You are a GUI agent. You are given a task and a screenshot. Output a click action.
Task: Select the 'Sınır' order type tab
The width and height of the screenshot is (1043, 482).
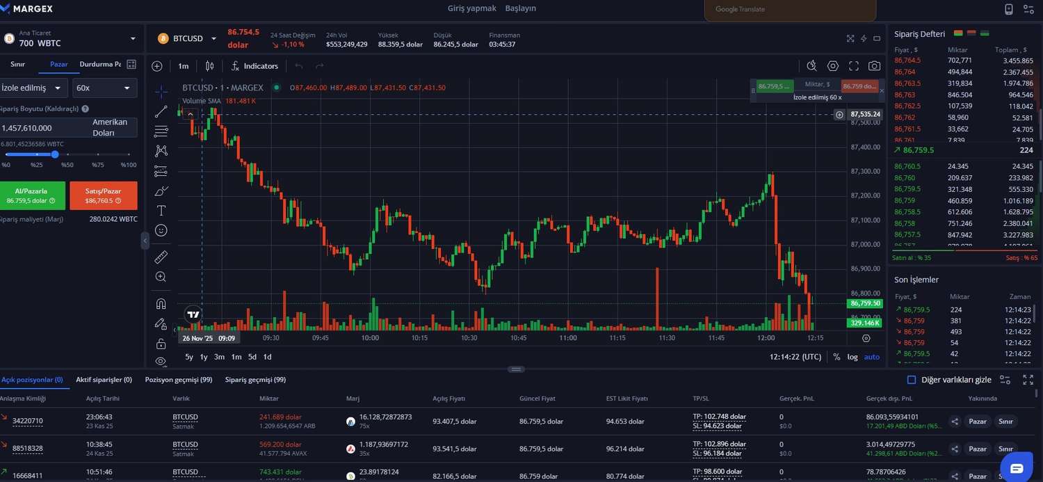pos(17,64)
